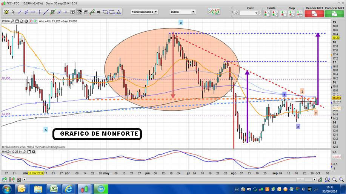Open the price panel wrench settings
This screenshot has height=194, width=346.
[13, 21]
